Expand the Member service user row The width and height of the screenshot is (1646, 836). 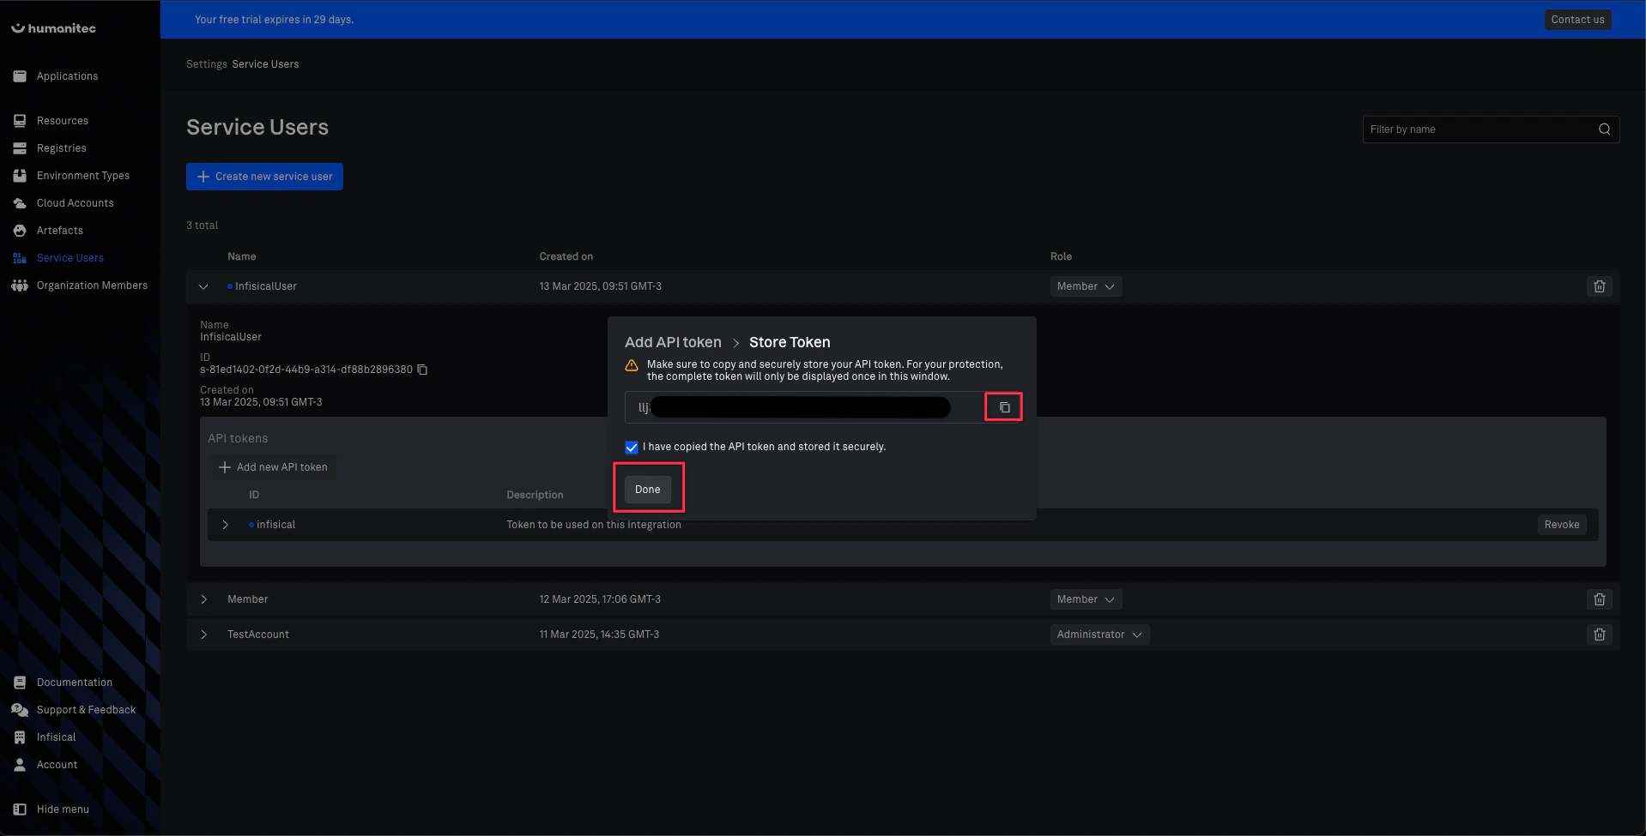203,599
